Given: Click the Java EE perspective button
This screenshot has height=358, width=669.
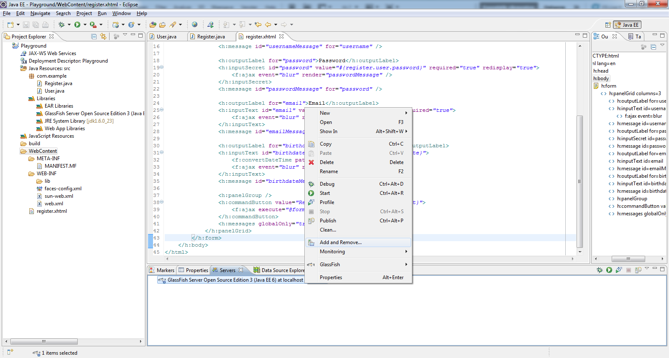Looking at the screenshot, I should click(627, 25).
